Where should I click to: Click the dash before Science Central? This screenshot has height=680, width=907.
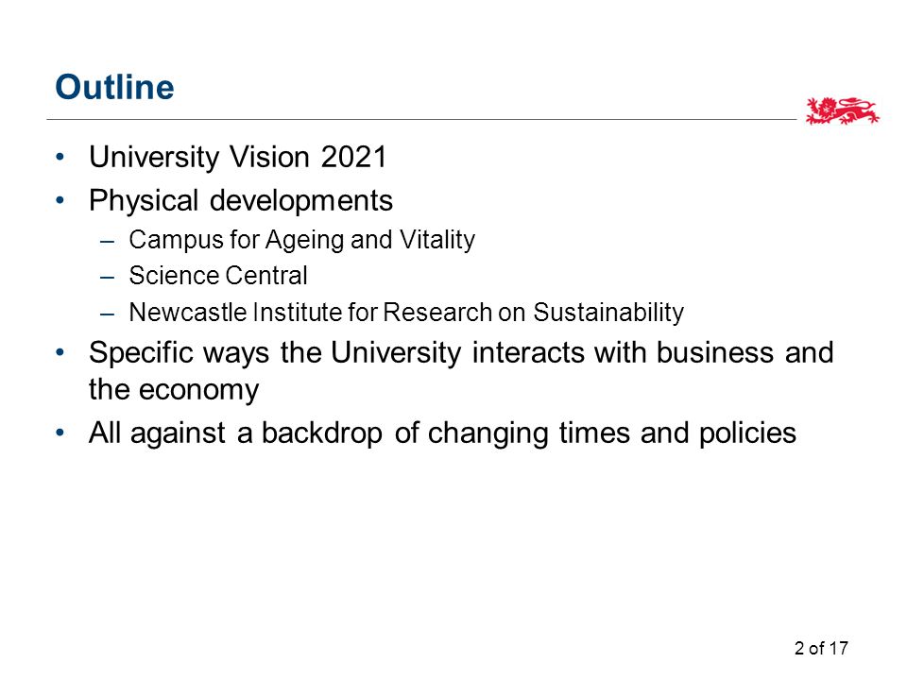point(107,278)
